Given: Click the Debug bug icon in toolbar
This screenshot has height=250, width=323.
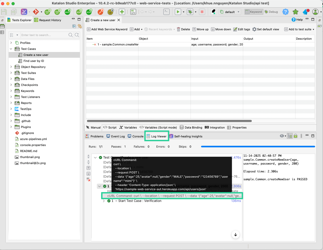Looking at the screenshot, I should [190, 12].
